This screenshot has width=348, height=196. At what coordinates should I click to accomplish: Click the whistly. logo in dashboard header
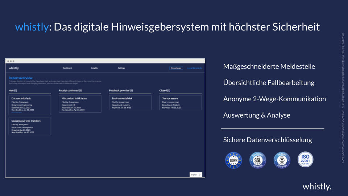pos(14,68)
